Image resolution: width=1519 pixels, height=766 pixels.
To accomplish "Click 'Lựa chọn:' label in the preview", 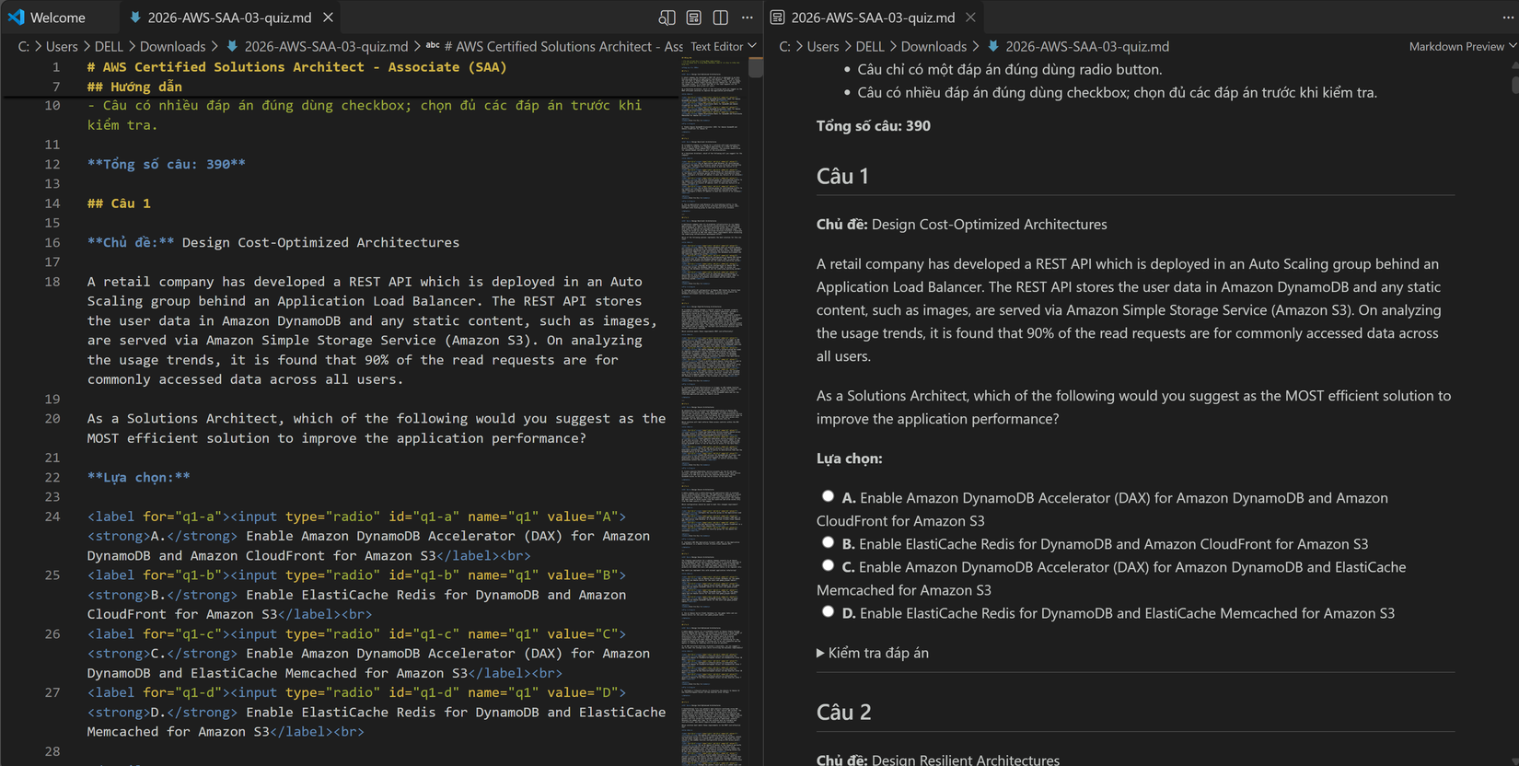I will point(850,458).
